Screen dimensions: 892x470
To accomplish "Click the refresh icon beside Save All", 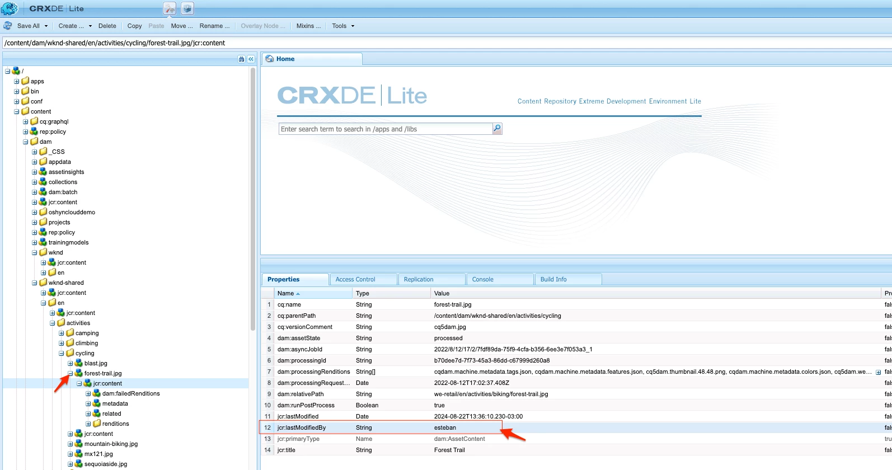I will click(x=8, y=26).
